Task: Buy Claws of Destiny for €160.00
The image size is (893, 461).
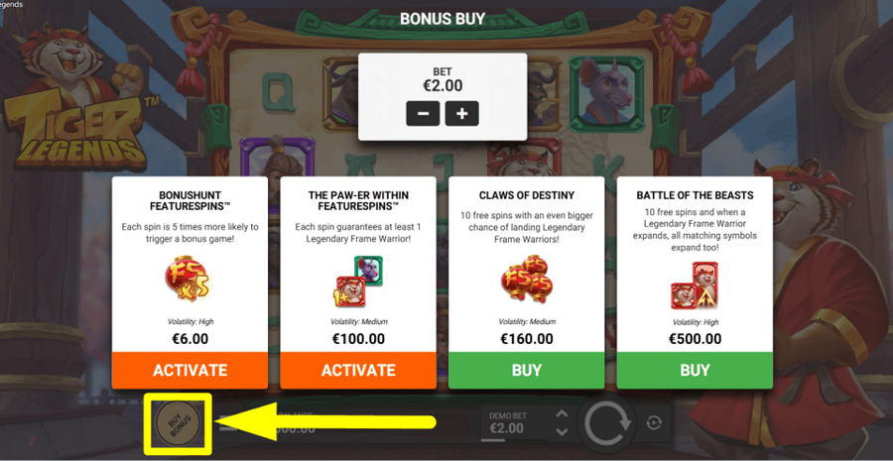Action: click(x=526, y=371)
